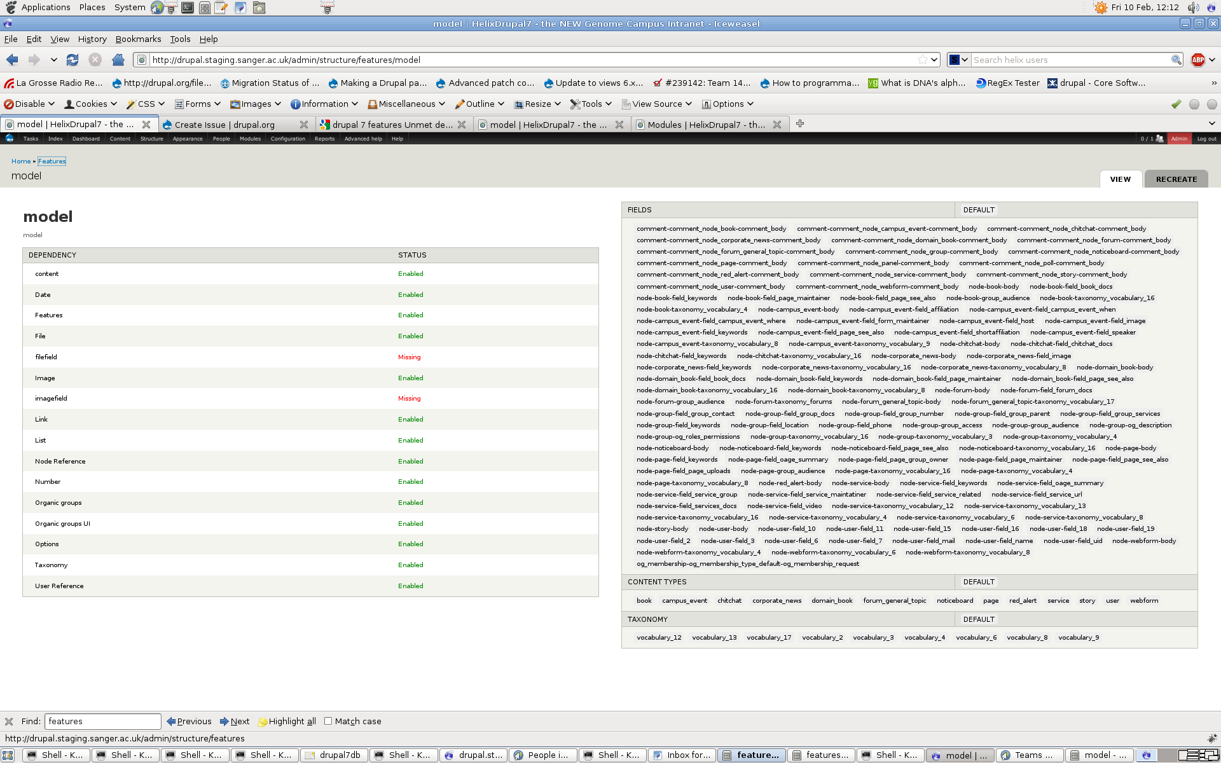Open the Bookmarks menu
Screen dimensions: 1221x763
[x=138, y=39]
